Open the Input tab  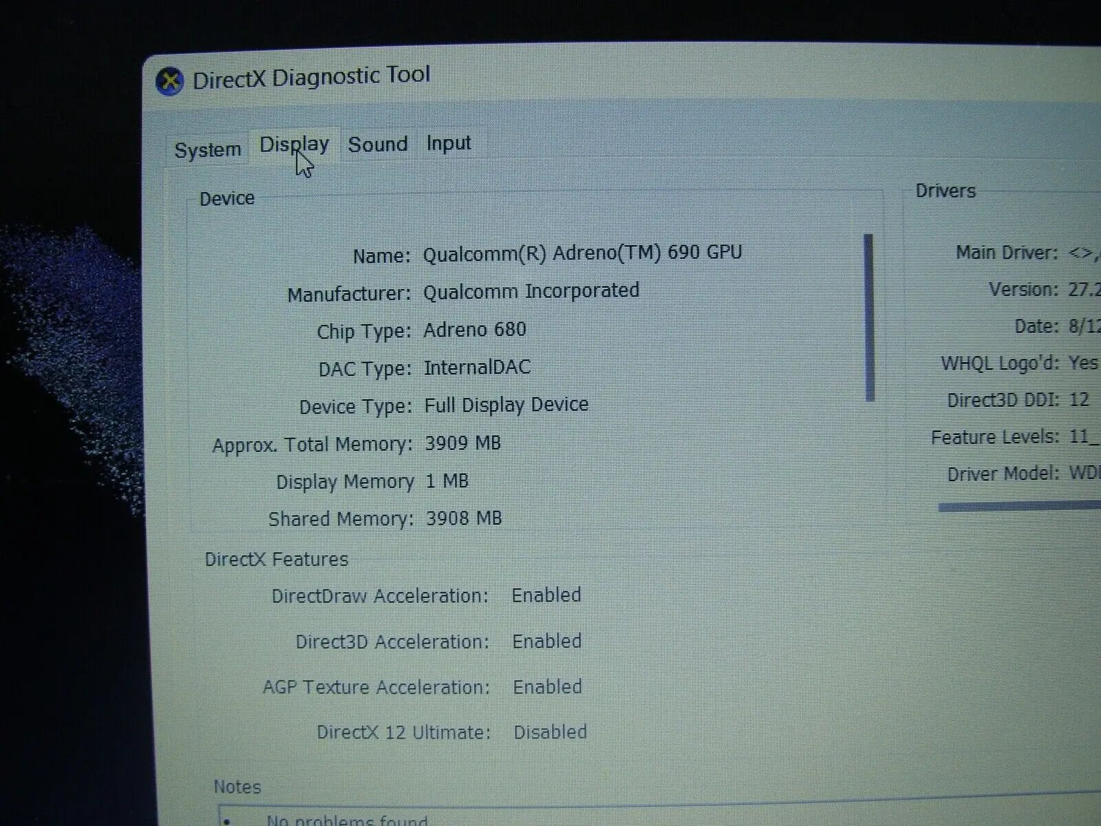pyautogui.click(x=449, y=143)
